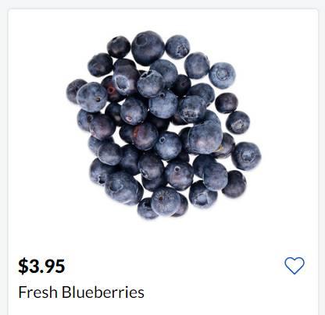
Task: Select the blueberries product photo
Action: pyautogui.click(x=163, y=125)
